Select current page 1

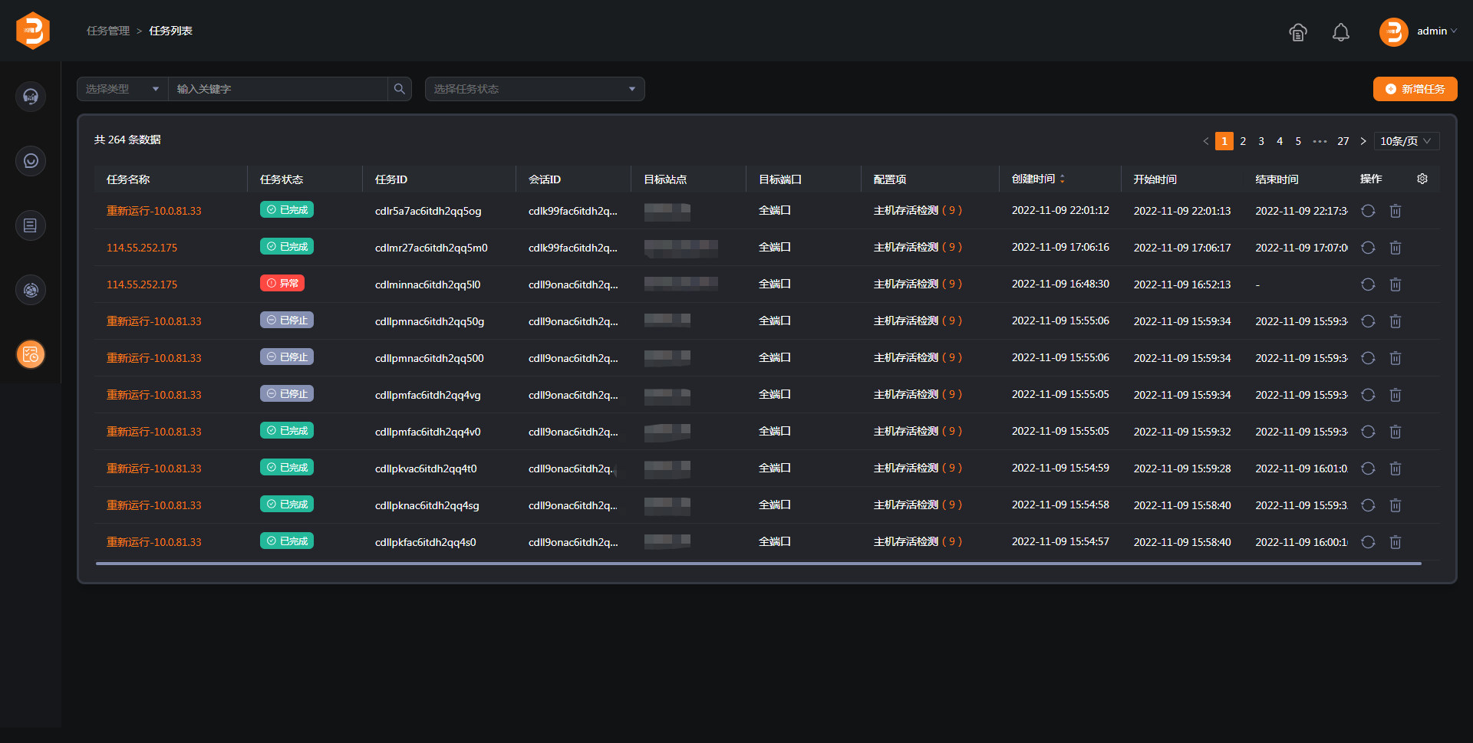[x=1224, y=141]
